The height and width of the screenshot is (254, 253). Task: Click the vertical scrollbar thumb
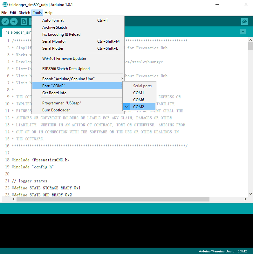(x=250, y=46)
